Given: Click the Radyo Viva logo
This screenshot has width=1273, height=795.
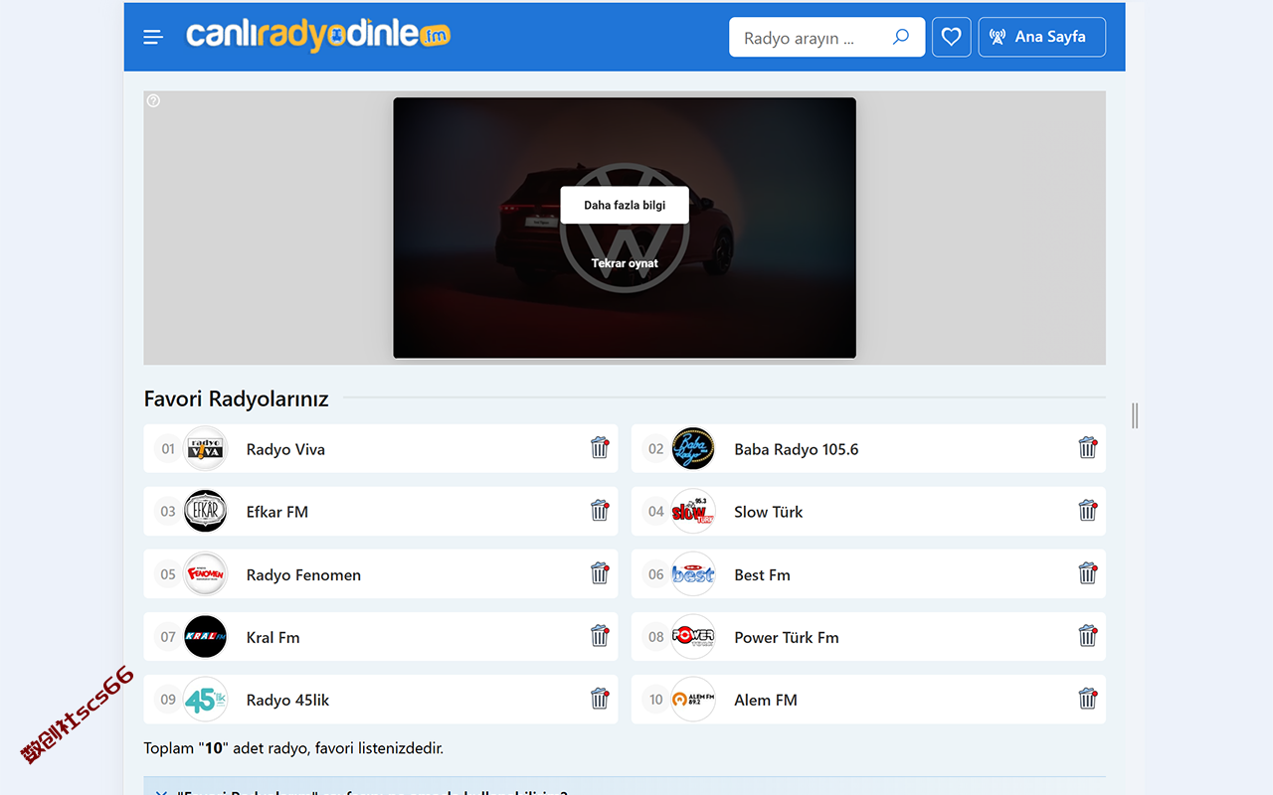Looking at the screenshot, I should coord(206,449).
